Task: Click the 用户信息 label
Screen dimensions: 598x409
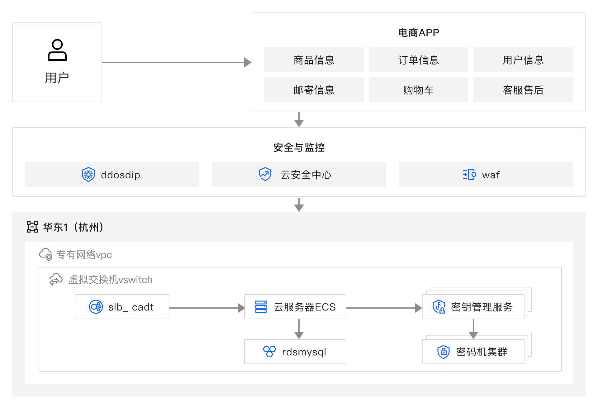Action: [523, 60]
